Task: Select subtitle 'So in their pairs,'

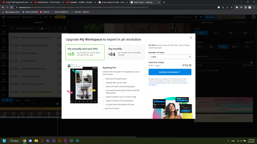Action: (28, 61)
